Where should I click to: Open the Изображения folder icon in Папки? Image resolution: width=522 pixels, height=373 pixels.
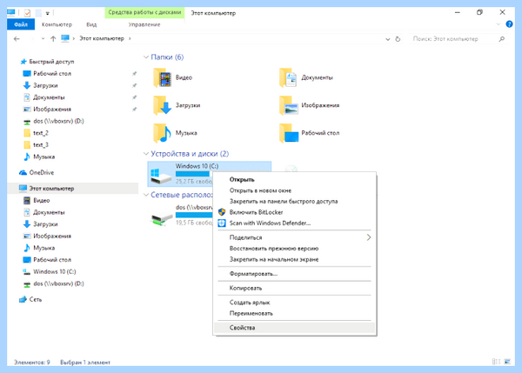(x=288, y=105)
